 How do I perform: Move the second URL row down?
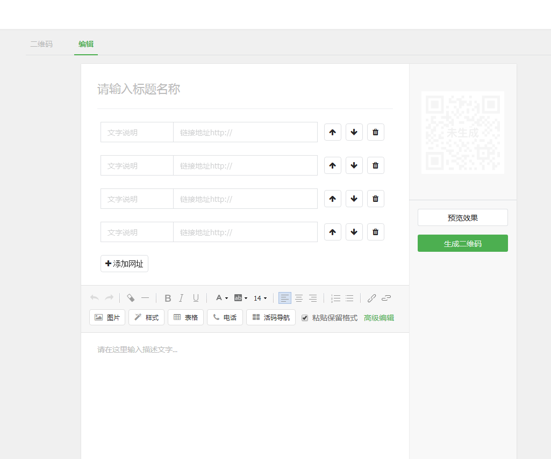point(354,165)
